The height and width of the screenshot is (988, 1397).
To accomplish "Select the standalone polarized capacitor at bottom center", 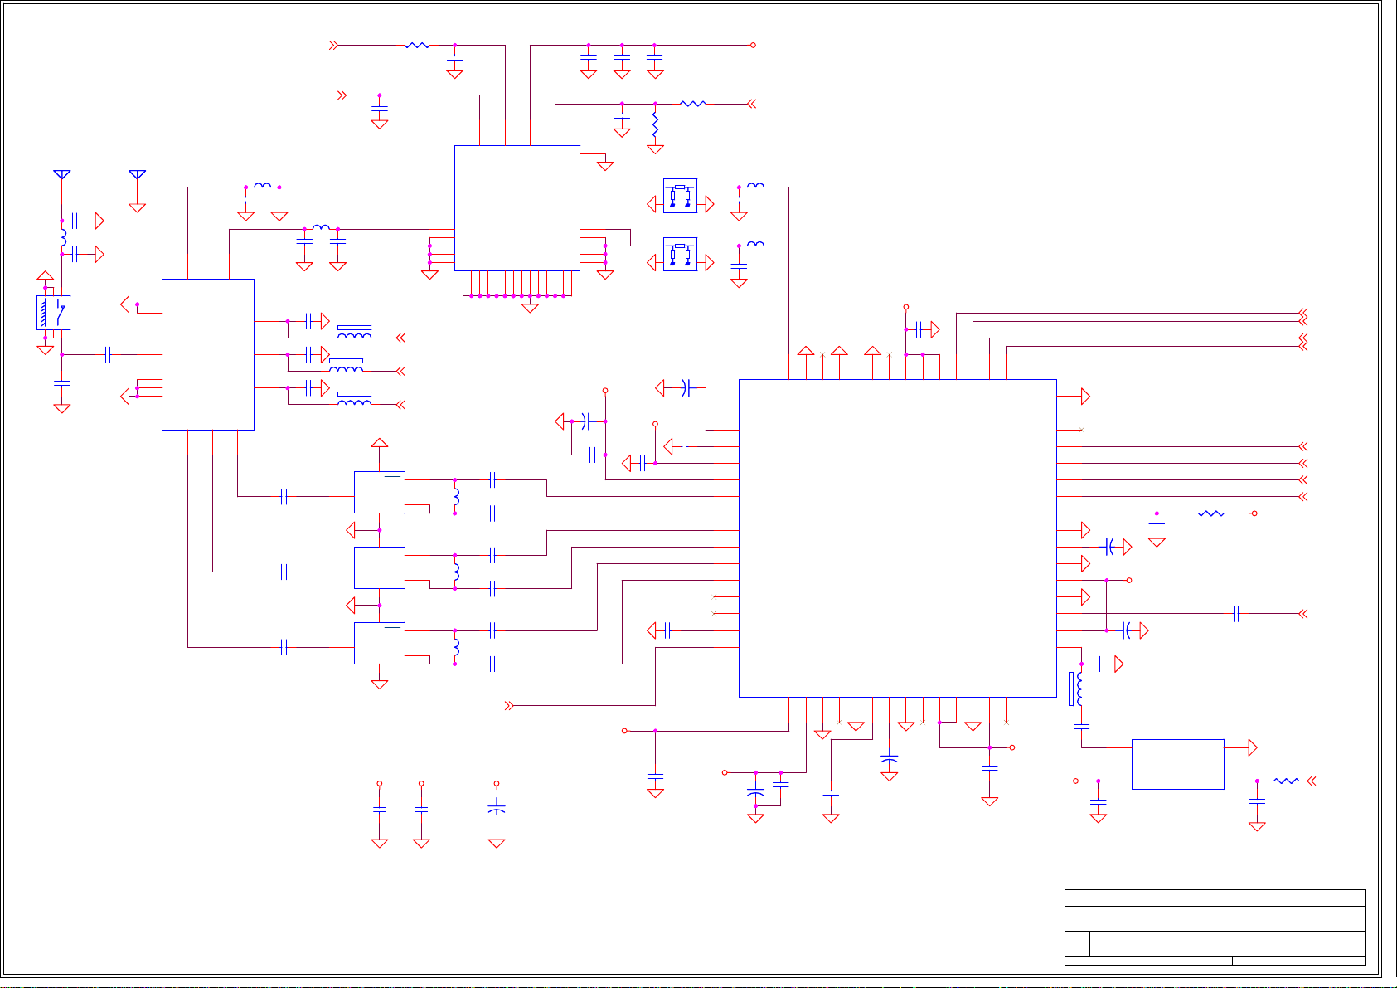I will tap(497, 807).
